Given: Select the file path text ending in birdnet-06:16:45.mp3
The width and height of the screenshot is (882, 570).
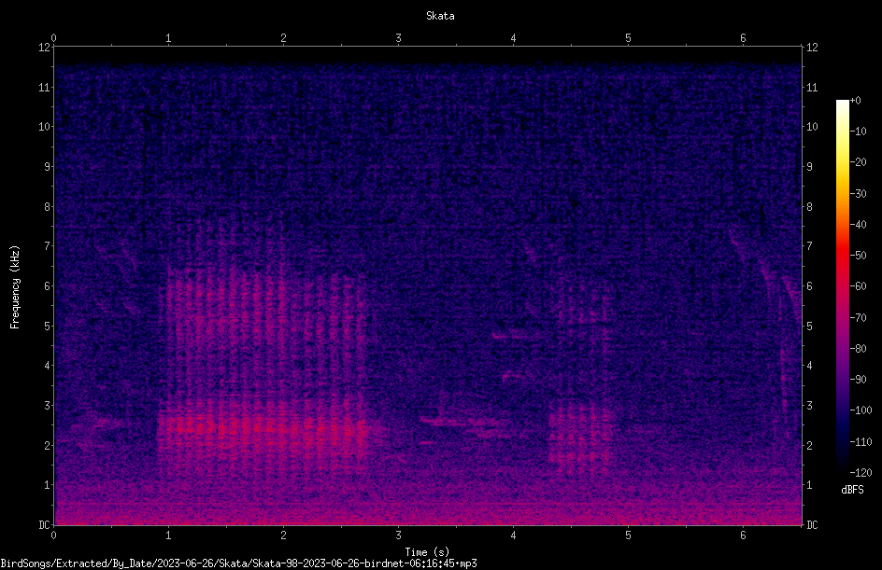Looking at the screenshot, I should coord(238,563).
